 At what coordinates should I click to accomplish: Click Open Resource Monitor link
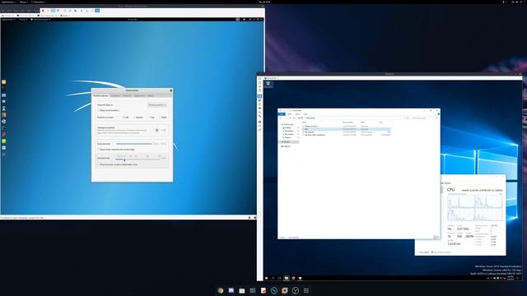[x=441, y=252]
